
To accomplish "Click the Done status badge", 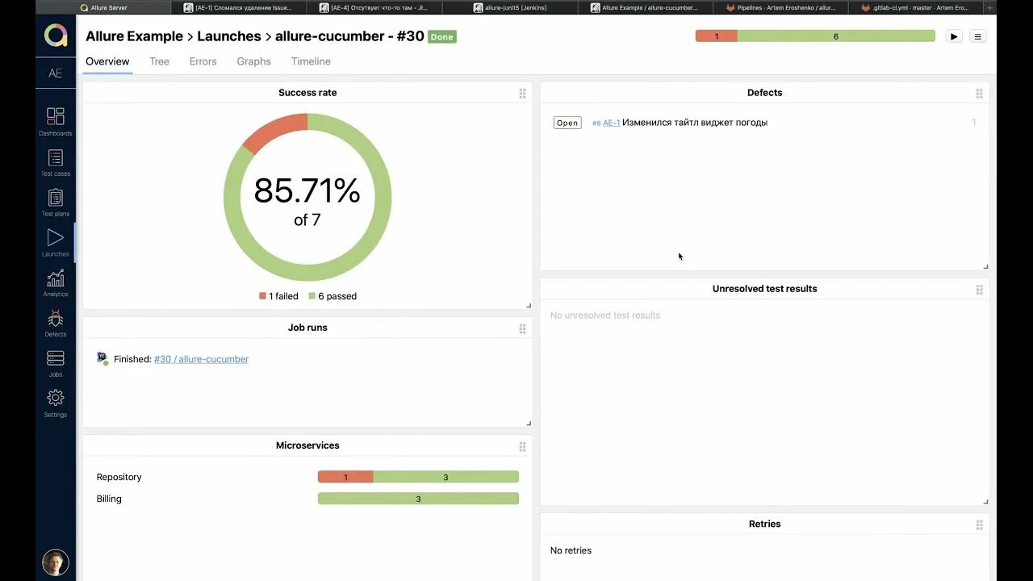I will (x=442, y=37).
